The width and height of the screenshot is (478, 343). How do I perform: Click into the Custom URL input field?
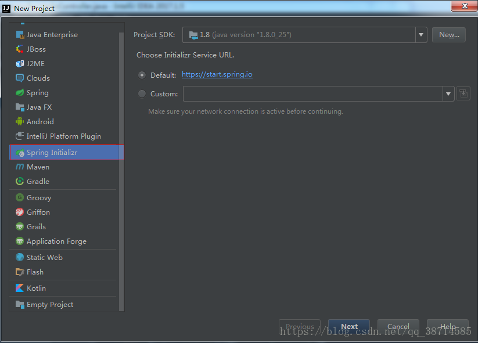pos(313,94)
